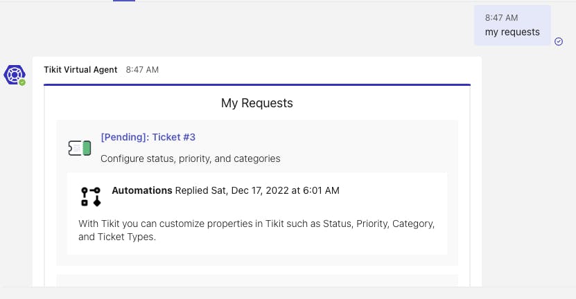Screen dimensions: 576x299
Task: Click the green ticket icon for Ticket #3
Action: pyautogui.click(x=80, y=147)
